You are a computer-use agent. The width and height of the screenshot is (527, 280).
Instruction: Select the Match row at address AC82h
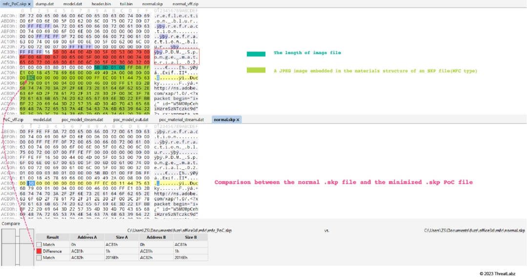tap(49, 258)
